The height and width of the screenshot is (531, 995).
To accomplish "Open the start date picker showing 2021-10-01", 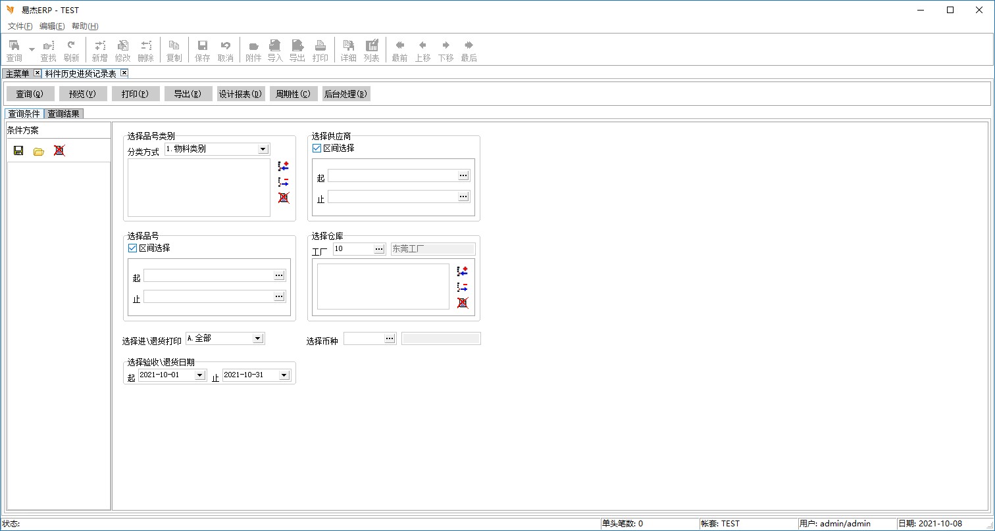I will coord(200,375).
